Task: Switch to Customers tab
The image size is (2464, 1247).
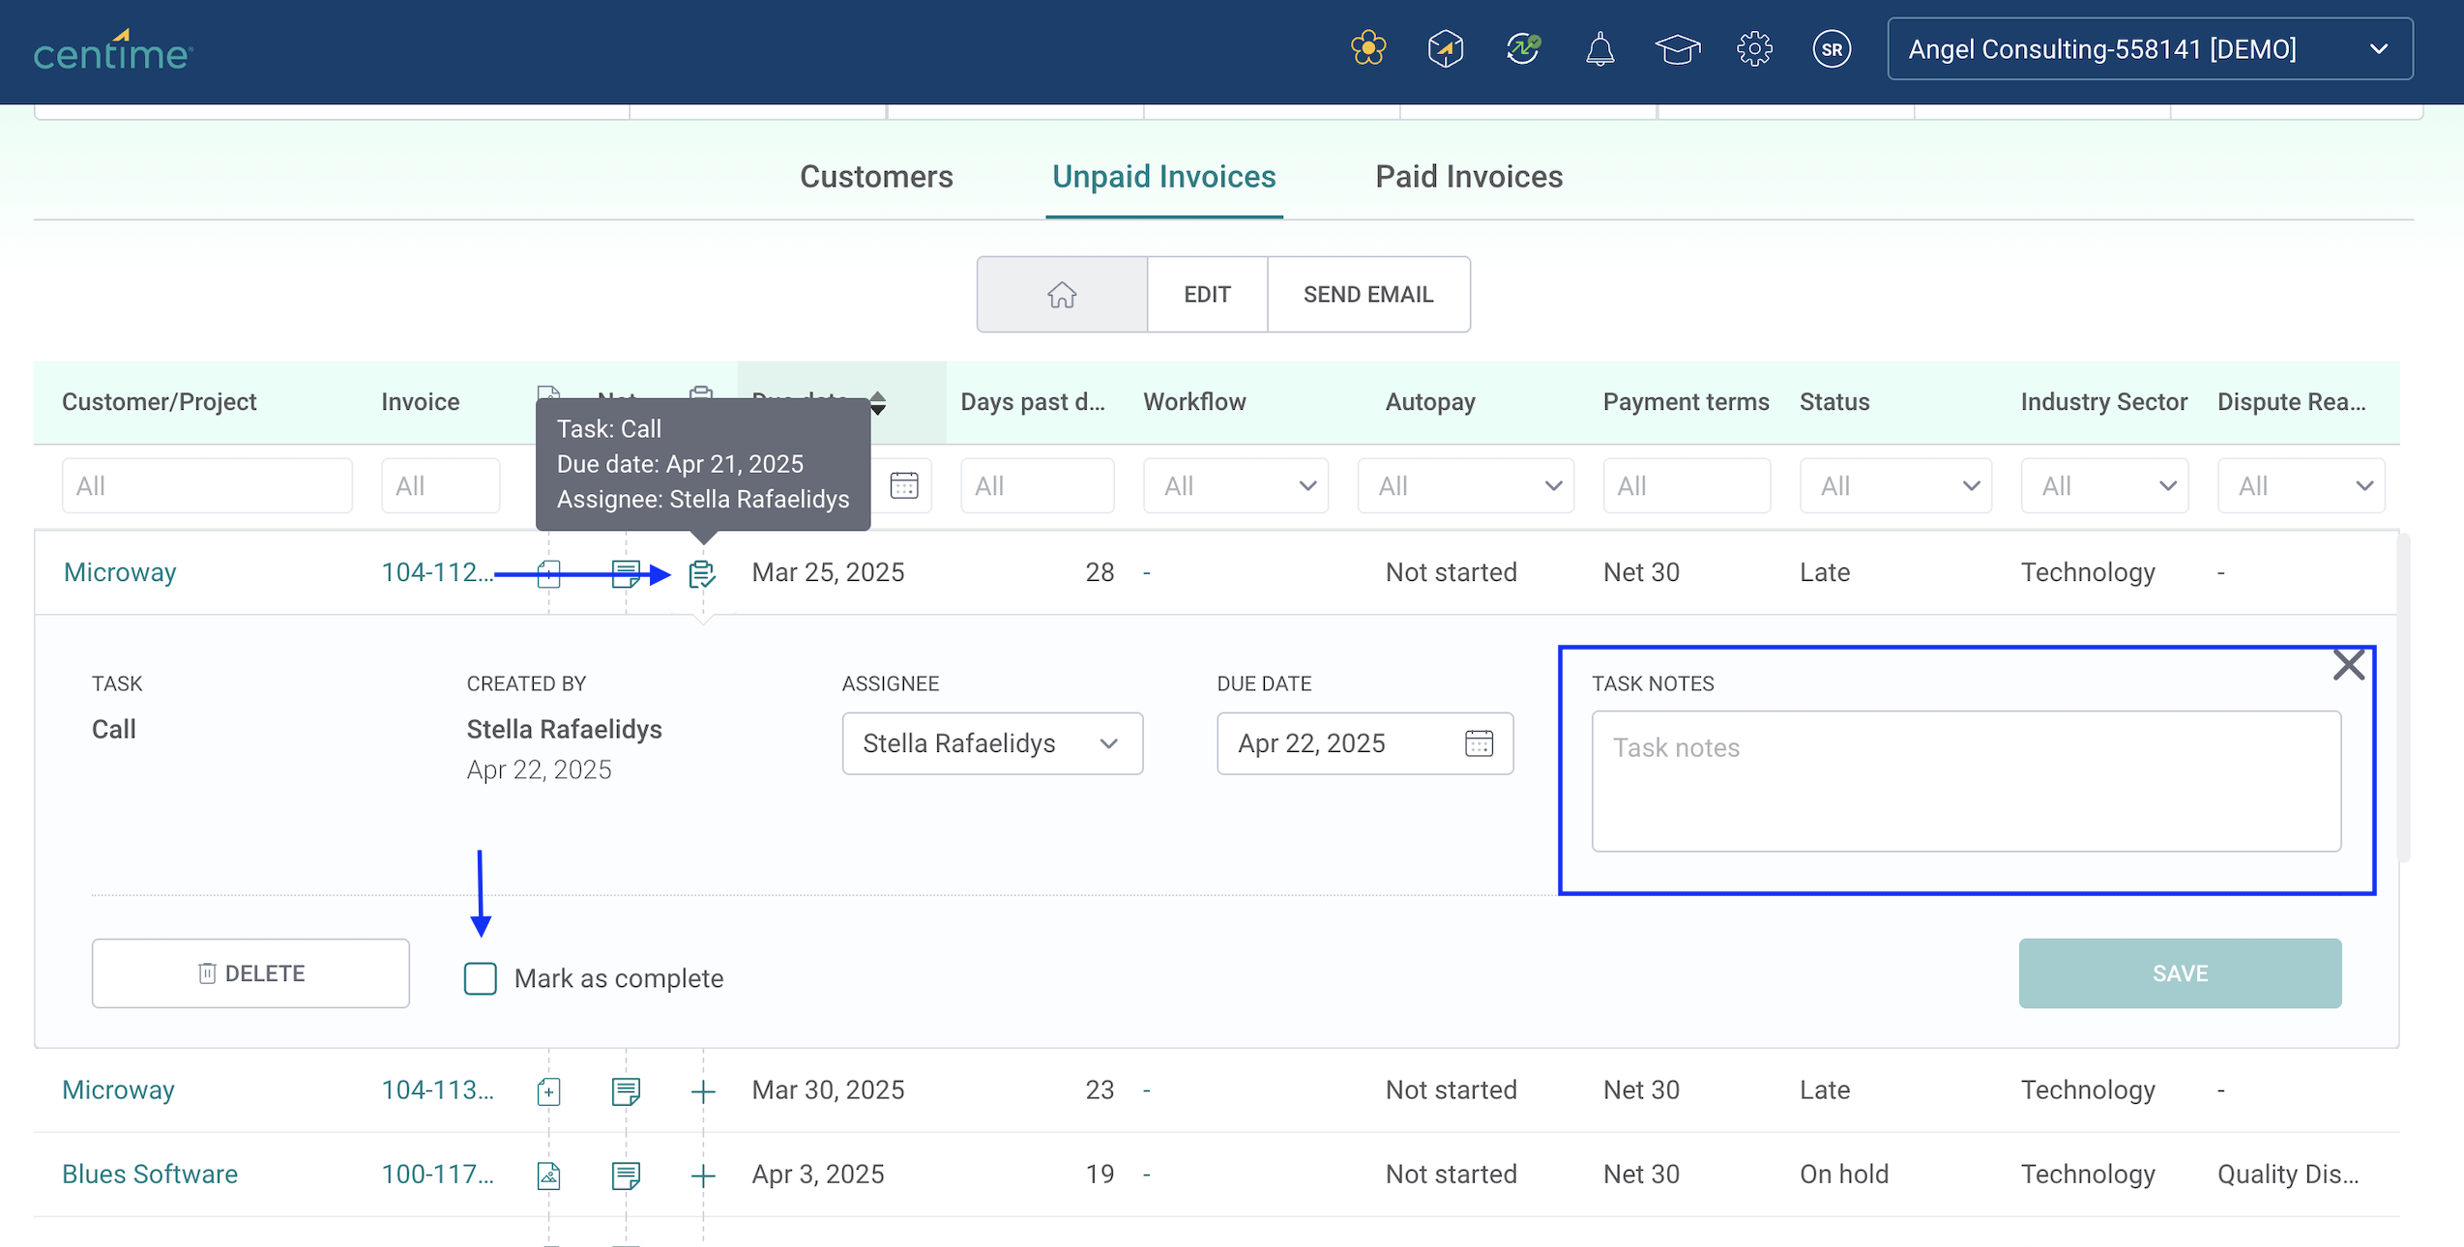Action: (876, 177)
